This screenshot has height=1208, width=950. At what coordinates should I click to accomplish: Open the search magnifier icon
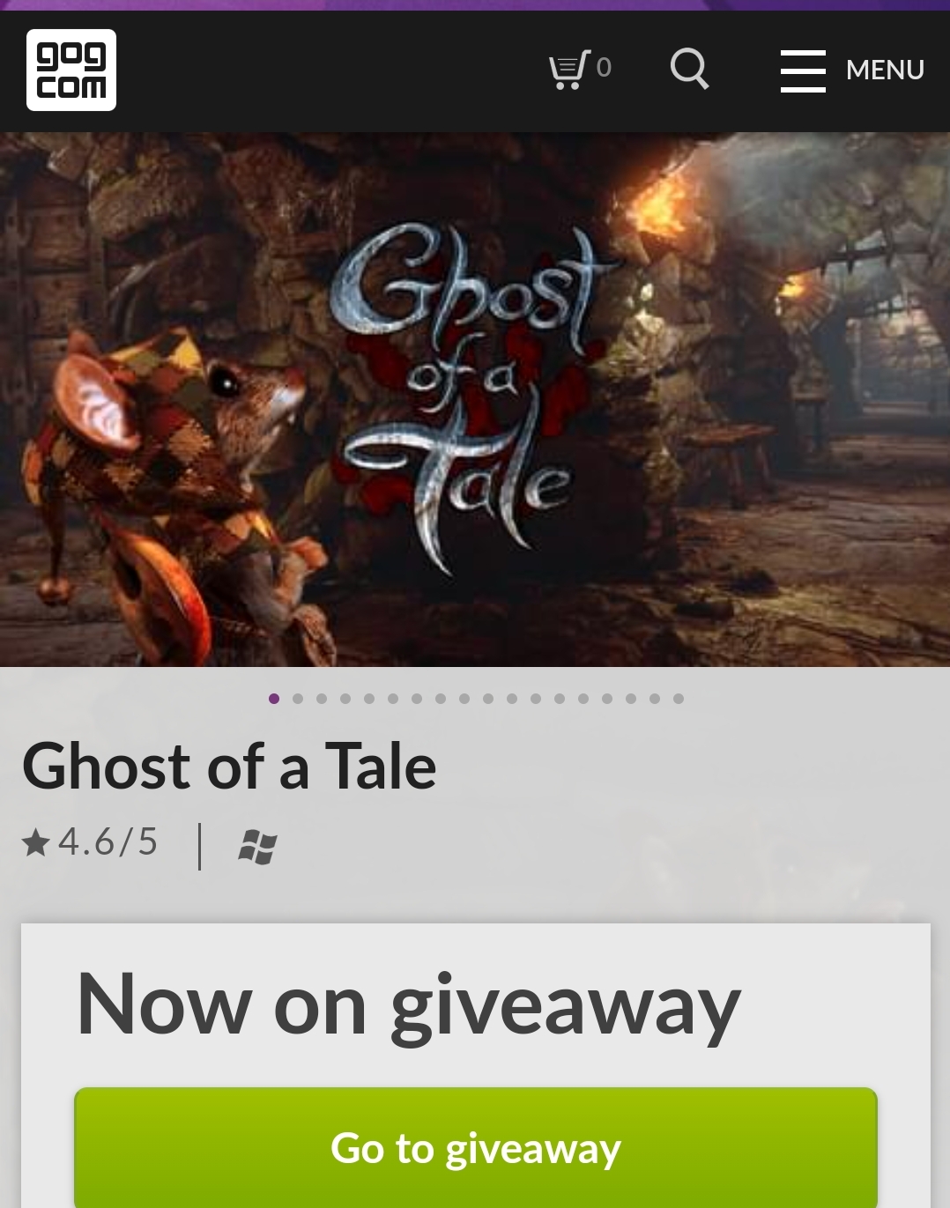click(689, 69)
